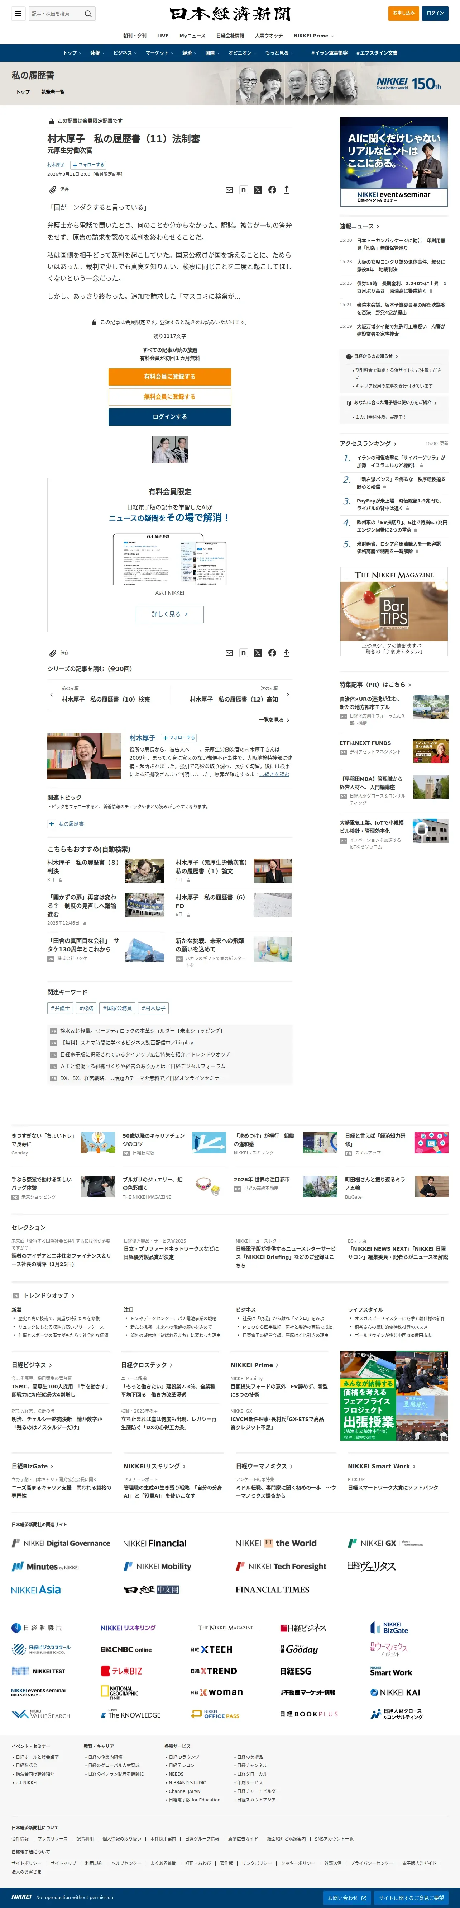Open the …続きを読む link

(274, 775)
